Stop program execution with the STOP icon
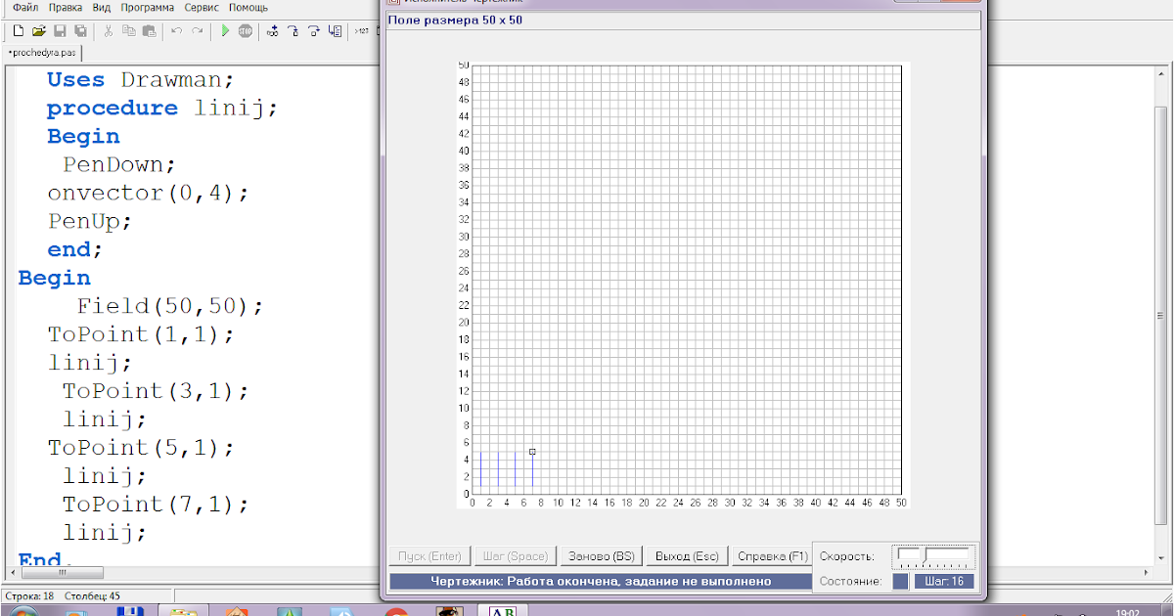This screenshot has height=616, width=1174. click(246, 31)
